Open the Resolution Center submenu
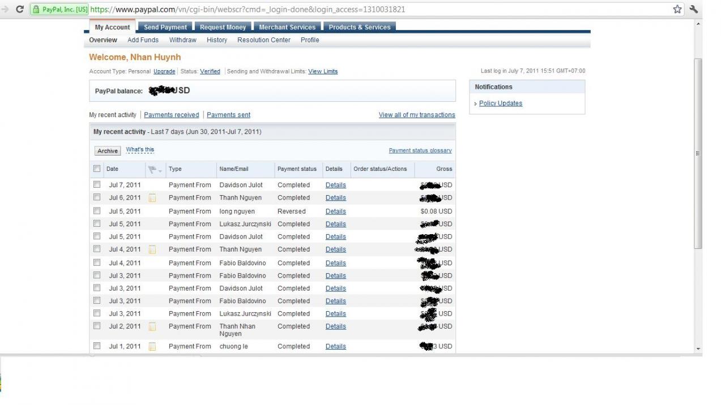The image size is (721, 405). tap(264, 40)
